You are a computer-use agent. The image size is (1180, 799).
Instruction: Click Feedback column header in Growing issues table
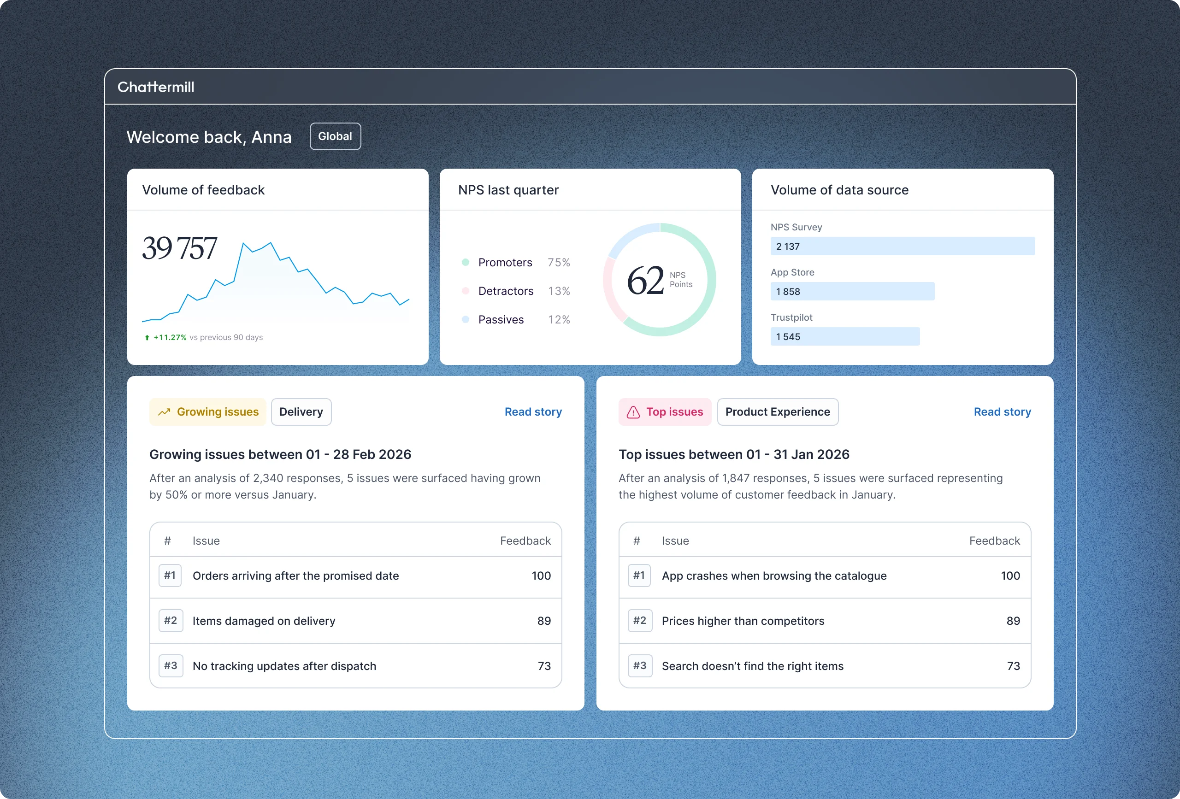click(x=525, y=541)
